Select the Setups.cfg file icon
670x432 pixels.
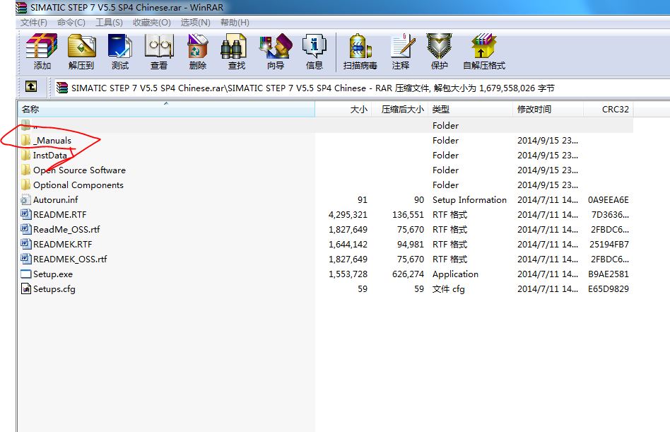pyautogui.click(x=25, y=288)
